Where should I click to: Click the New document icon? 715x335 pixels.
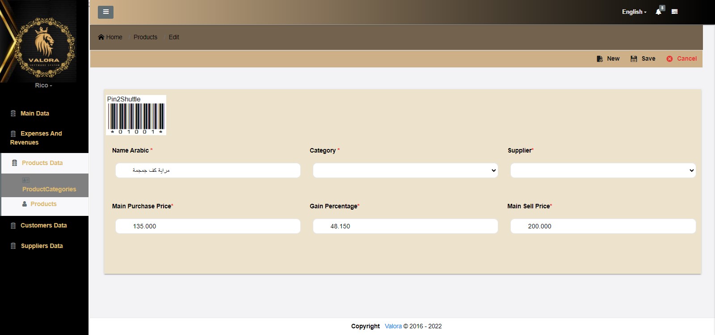click(x=600, y=59)
